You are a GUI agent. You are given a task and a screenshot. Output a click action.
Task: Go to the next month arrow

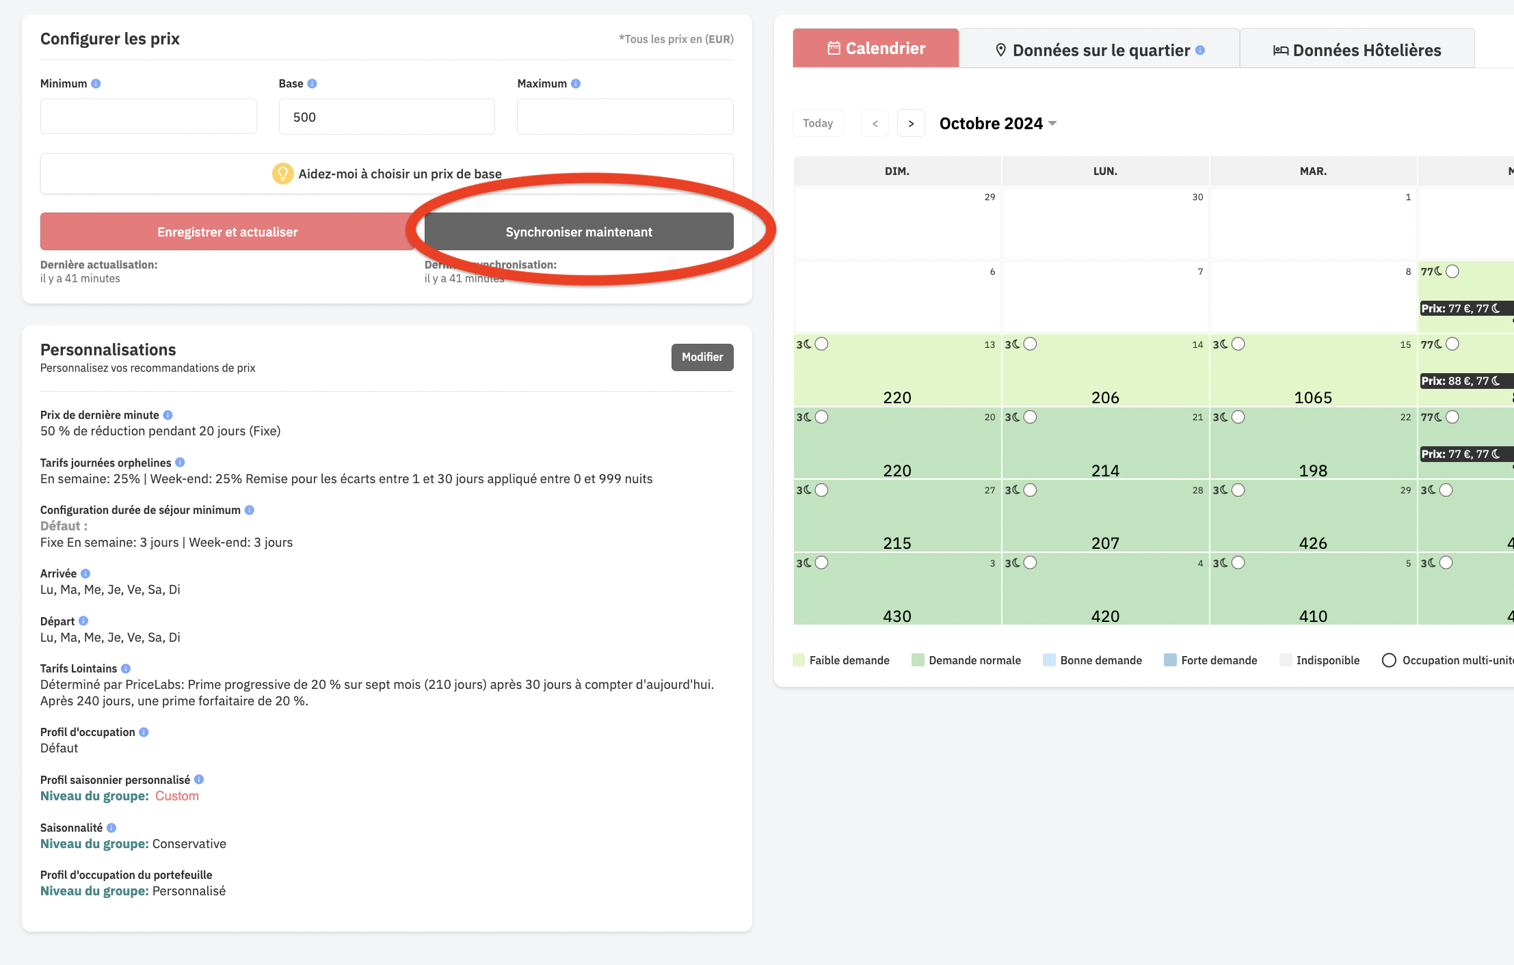(911, 123)
